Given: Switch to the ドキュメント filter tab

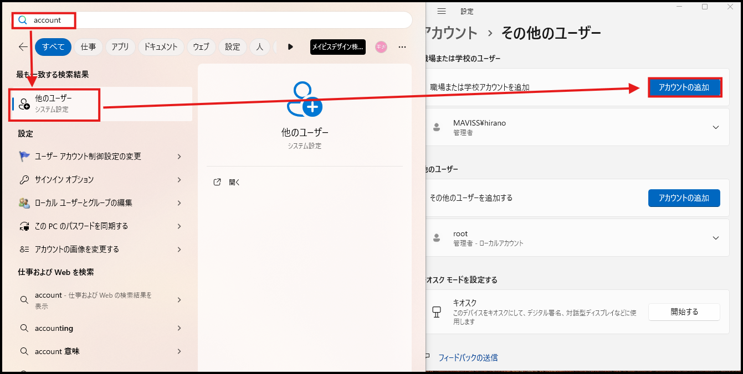Looking at the screenshot, I should tap(161, 47).
